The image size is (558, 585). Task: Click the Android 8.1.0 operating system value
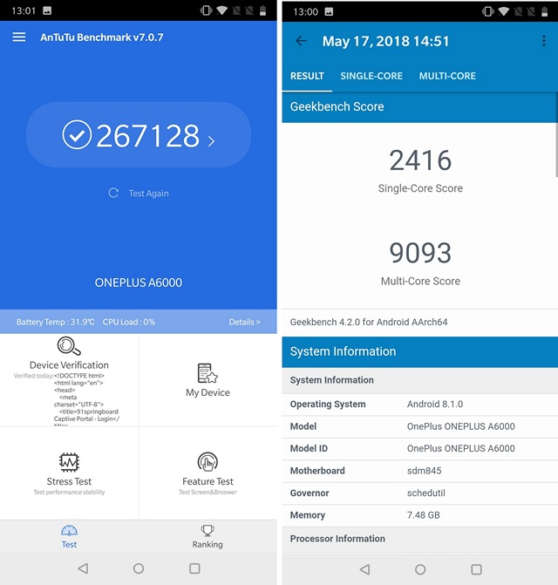coord(435,404)
